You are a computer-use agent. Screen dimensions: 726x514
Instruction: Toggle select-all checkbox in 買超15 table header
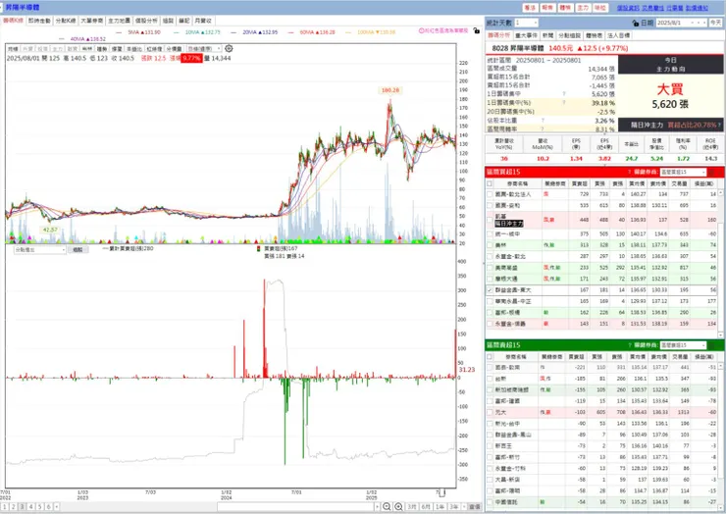coord(490,183)
